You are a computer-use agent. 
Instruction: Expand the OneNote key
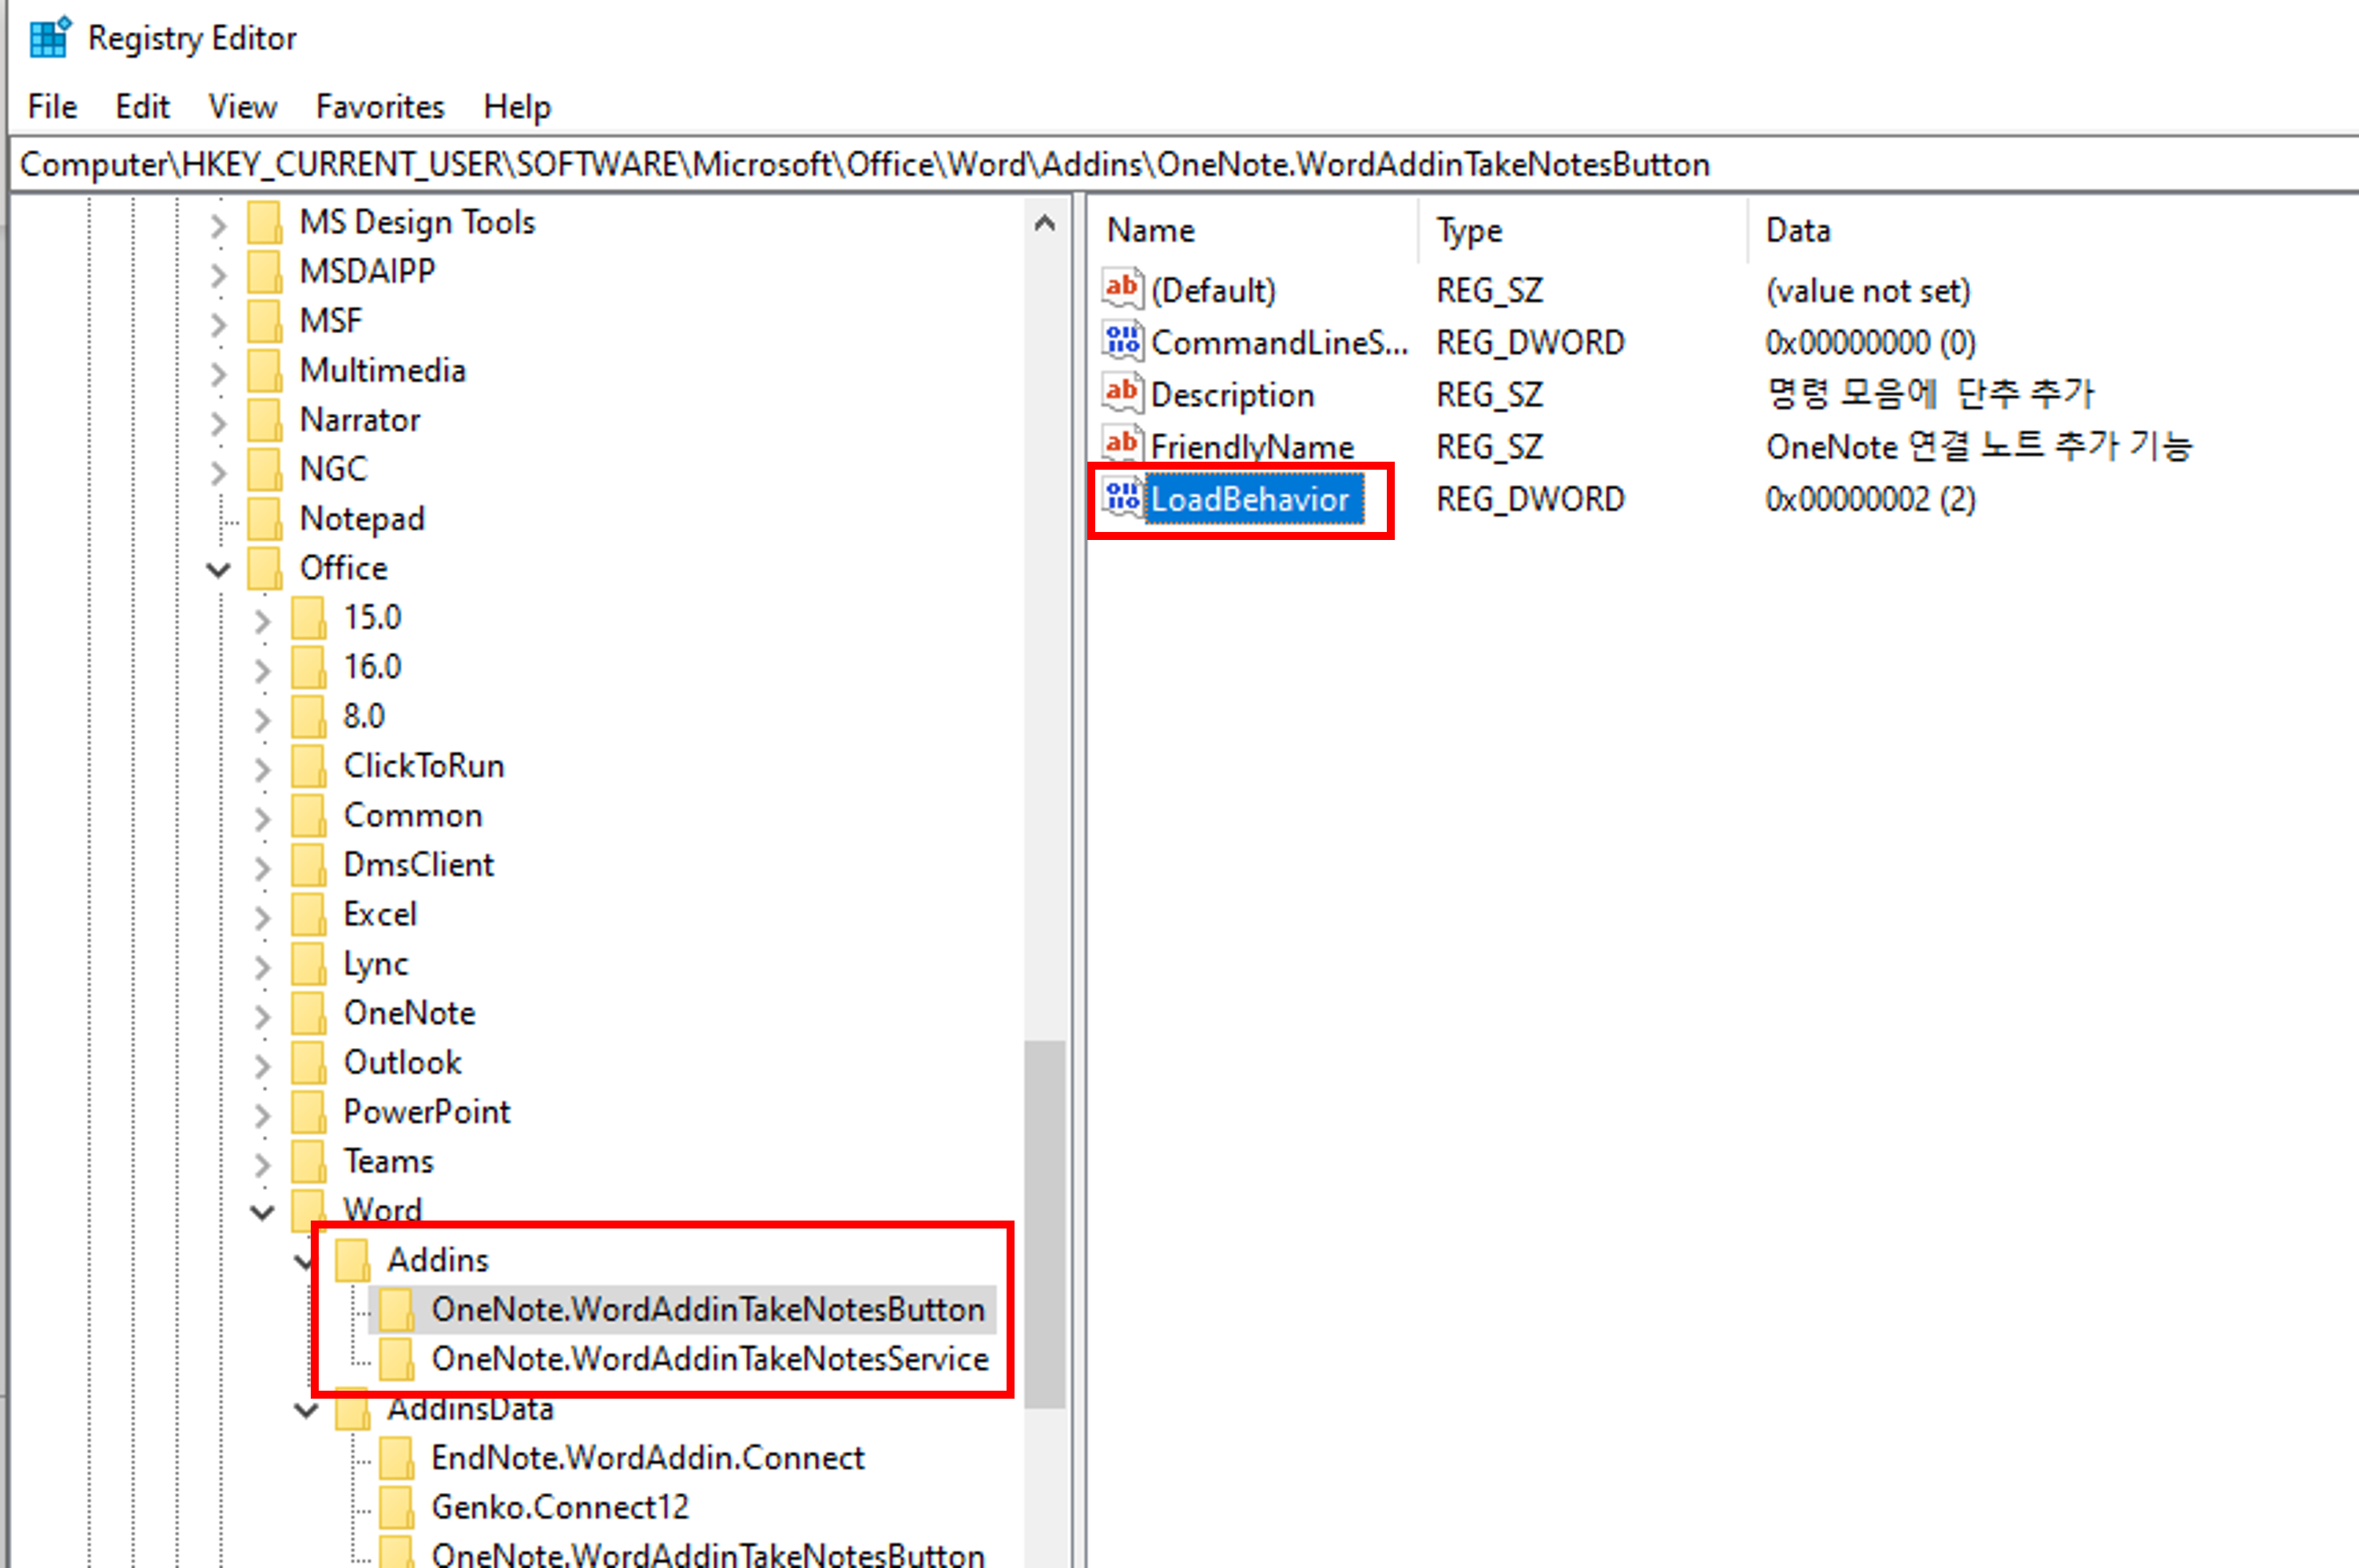[x=262, y=1017]
